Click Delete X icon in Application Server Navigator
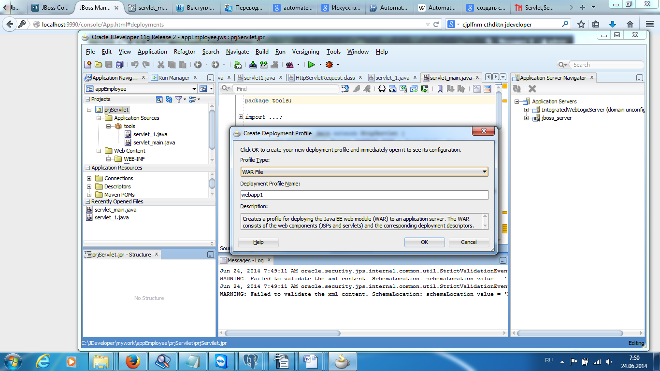This screenshot has width=660, height=371. coord(532,88)
